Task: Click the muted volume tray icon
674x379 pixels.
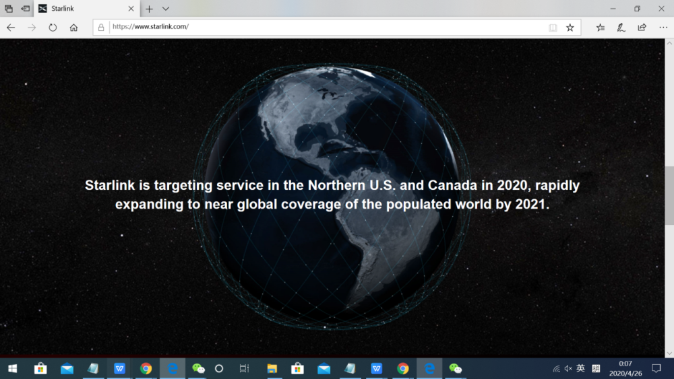Action: 568,368
